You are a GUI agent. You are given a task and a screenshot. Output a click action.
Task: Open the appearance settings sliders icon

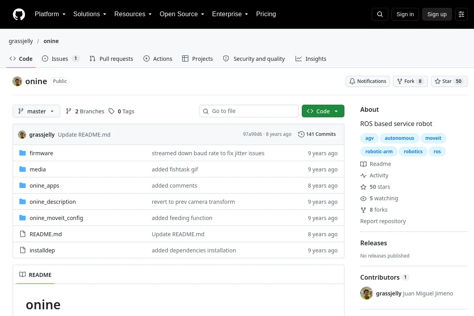click(x=461, y=14)
